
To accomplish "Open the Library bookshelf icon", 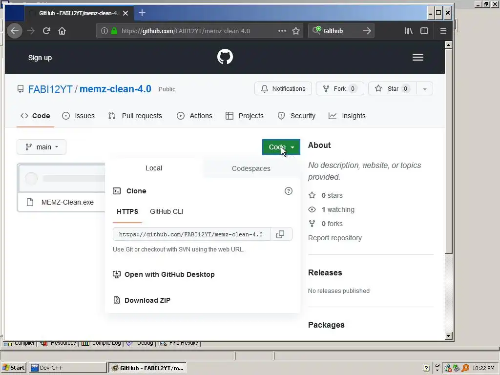I will pyautogui.click(x=409, y=31).
